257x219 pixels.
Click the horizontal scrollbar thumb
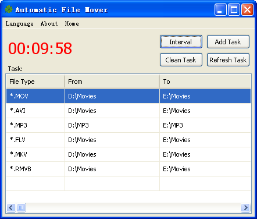tap(21, 207)
